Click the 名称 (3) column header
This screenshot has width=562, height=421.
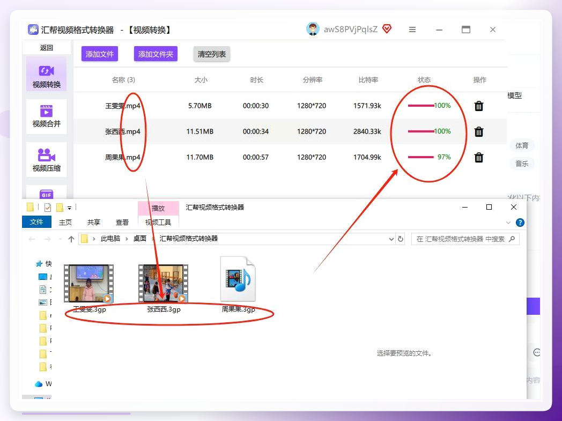pyautogui.click(x=123, y=80)
